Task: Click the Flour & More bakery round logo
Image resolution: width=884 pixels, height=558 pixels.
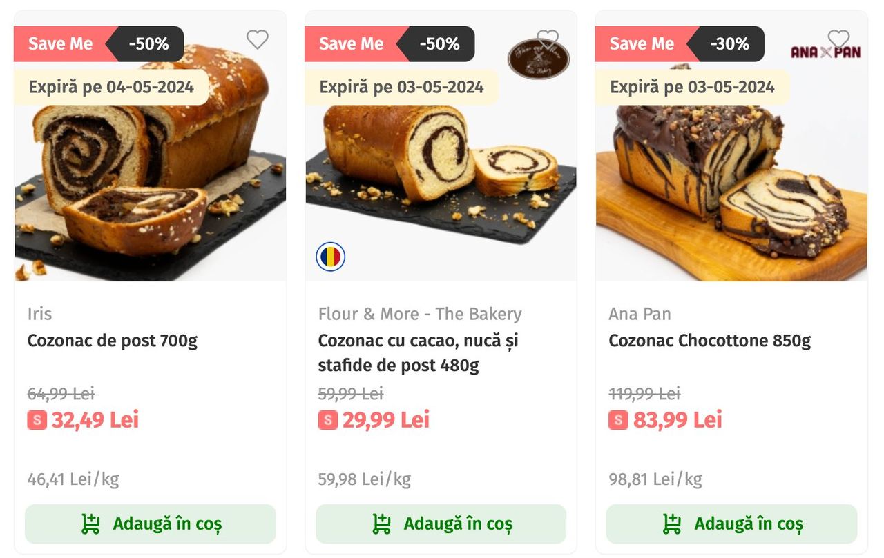Action: pos(539,59)
